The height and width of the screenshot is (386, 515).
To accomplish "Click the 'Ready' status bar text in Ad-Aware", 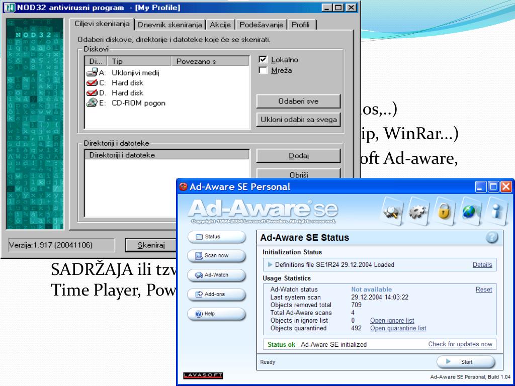I will tap(268, 362).
